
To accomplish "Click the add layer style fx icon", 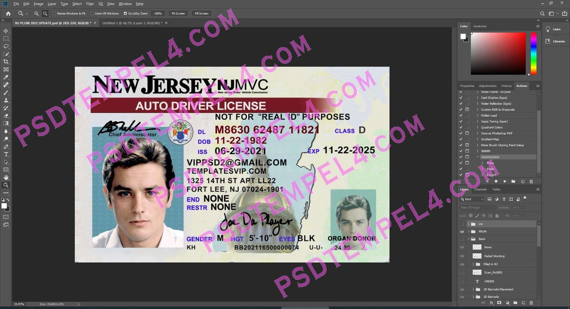I will tap(492, 303).
